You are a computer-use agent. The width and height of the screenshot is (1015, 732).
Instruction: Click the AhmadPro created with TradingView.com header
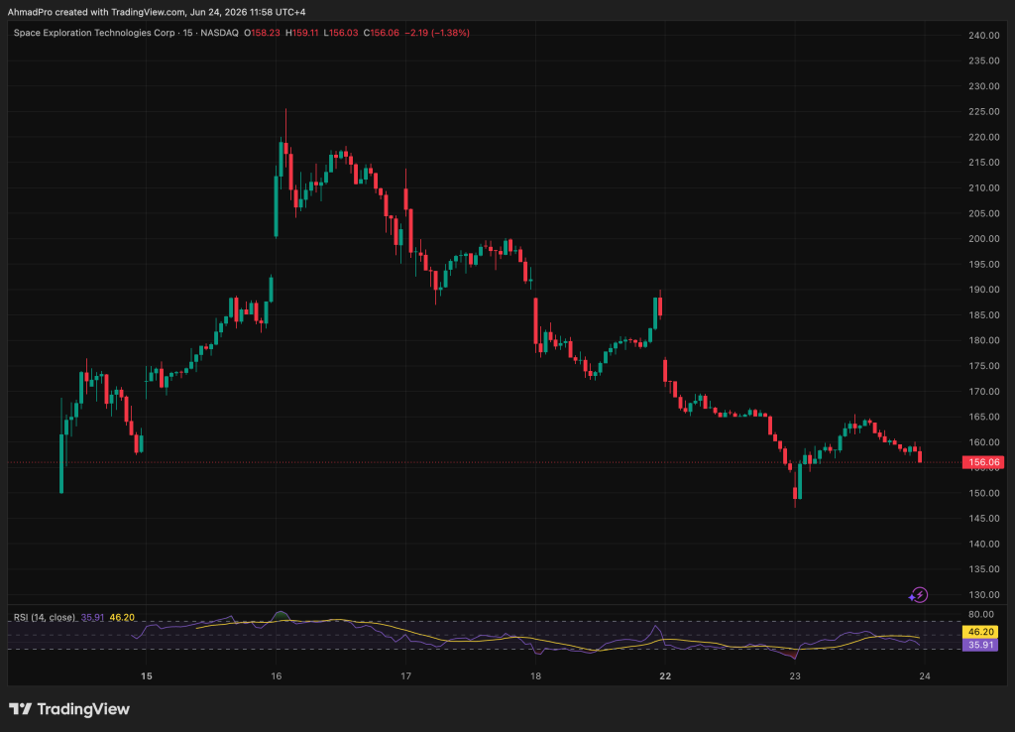tap(157, 12)
